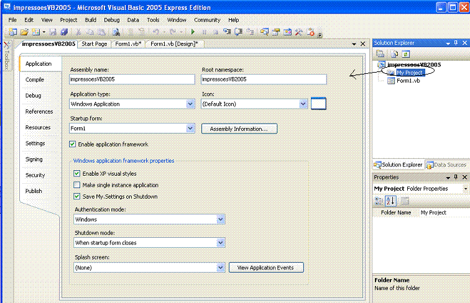Click the Redo toolbar icon
Image resolution: width=470 pixels, height=303 pixels.
click(173, 32)
